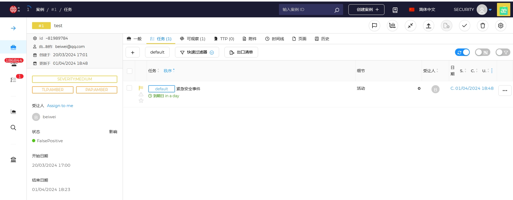Switch to the 一般 tab
This screenshot has height=200, width=513.
(134, 39)
